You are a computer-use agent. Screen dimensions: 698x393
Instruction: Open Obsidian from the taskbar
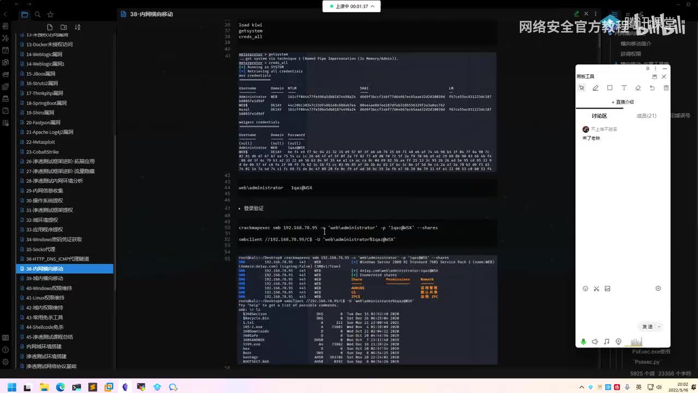coord(125,387)
